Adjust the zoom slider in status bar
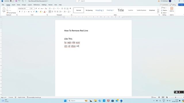This screenshot has width=184, height=103. 176,97
